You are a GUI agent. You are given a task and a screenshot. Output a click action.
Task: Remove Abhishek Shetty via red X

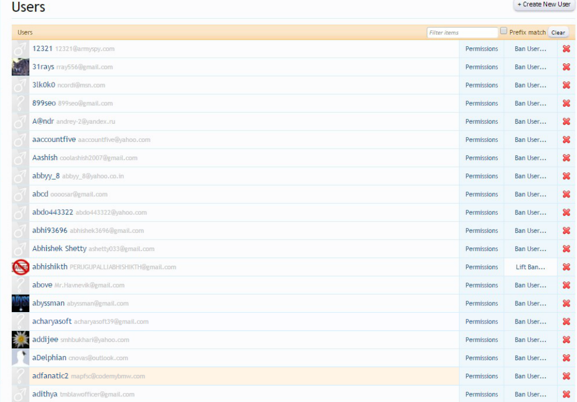[566, 249]
